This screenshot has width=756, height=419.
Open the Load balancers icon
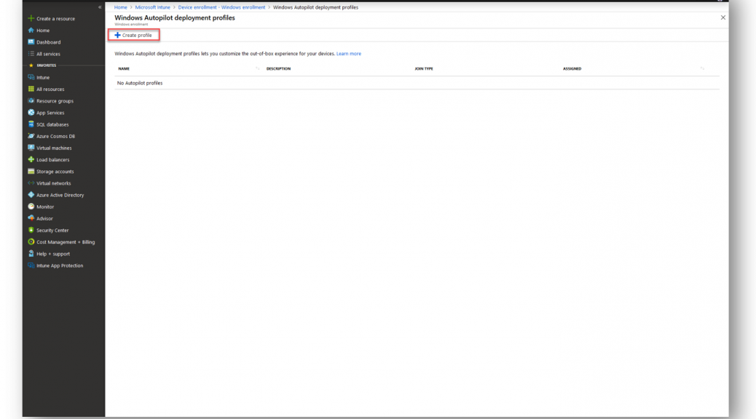pyautogui.click(x=31, y=159)
